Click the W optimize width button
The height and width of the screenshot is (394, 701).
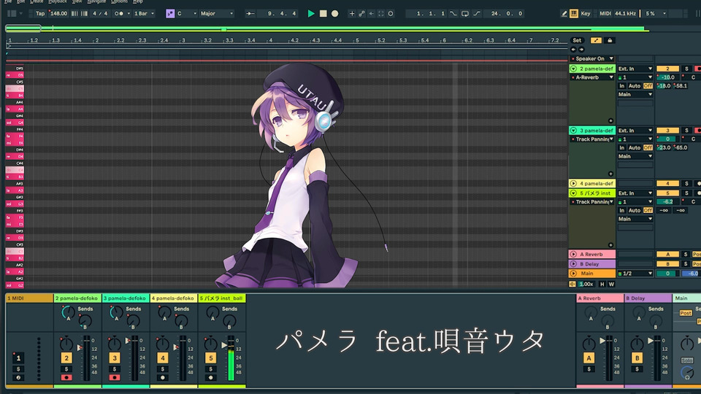click(611, 284)
